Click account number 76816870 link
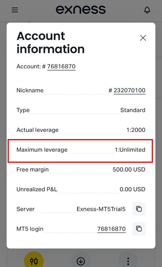 [x=61, y=66]
